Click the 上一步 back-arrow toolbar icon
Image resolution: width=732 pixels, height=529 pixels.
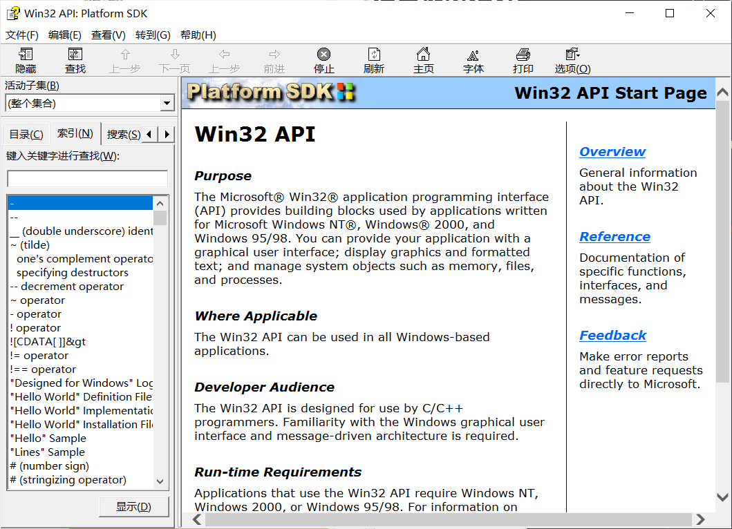tap(225, 61)
